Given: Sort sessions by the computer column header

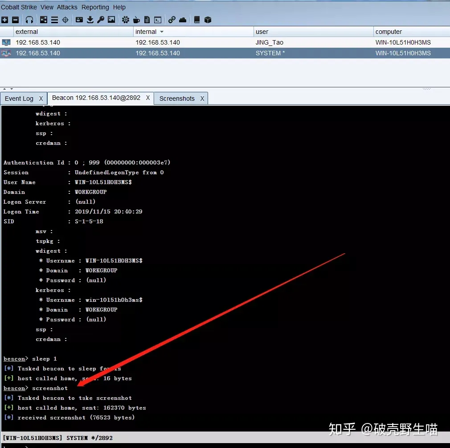Looking at the screenshot, I should pos(412,32).
